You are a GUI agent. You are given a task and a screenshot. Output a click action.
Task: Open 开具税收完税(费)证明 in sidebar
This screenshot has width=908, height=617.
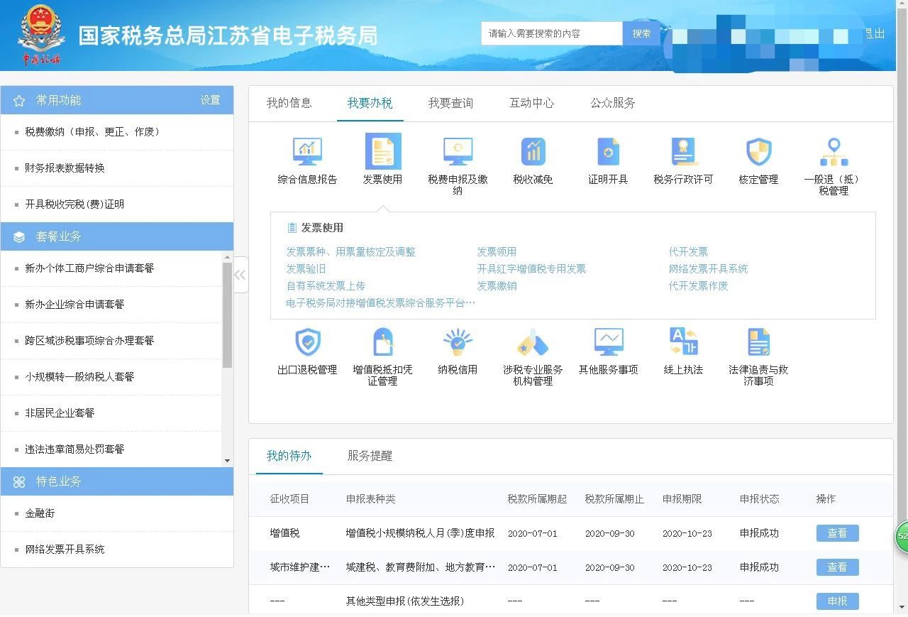(x=74, y=204)
